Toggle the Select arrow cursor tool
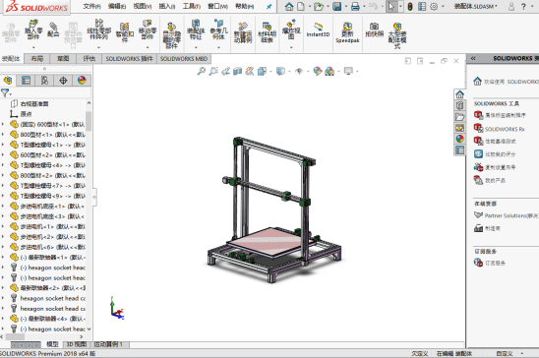The height and width of the screenshot is (358, 539). pyautogui.click(x=391, y=6)
